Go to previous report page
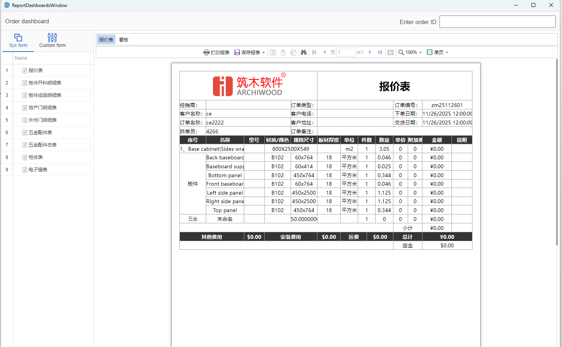This screenshot has height=347, width=562. [x=324, y=52]
